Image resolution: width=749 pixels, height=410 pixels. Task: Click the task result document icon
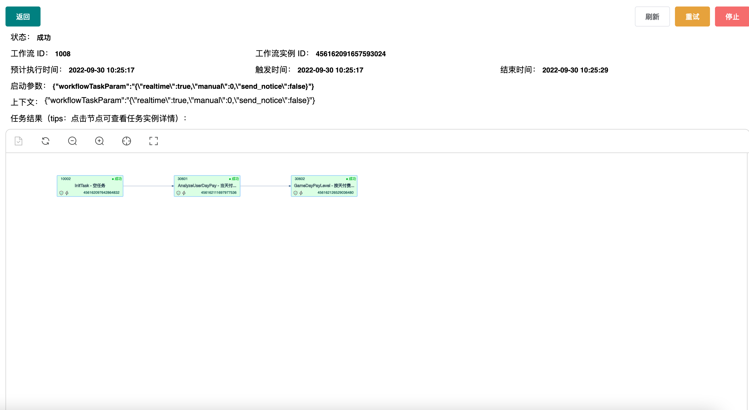click(x=18, y=141)
